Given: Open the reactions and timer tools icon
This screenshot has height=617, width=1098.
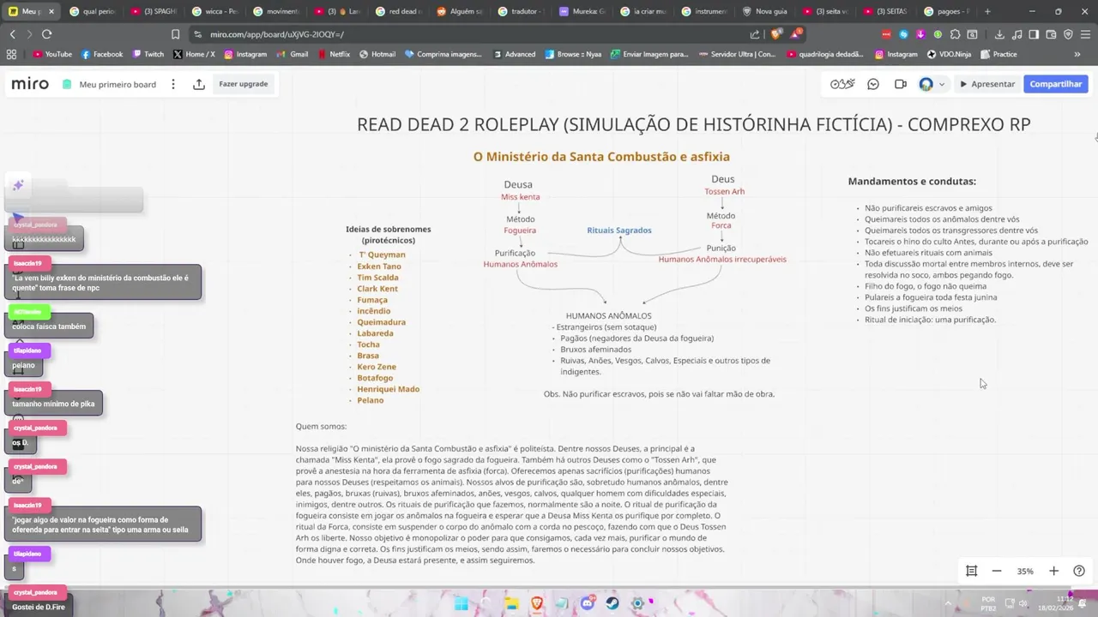Looking at the screenshot, I should tap(842, 84).
